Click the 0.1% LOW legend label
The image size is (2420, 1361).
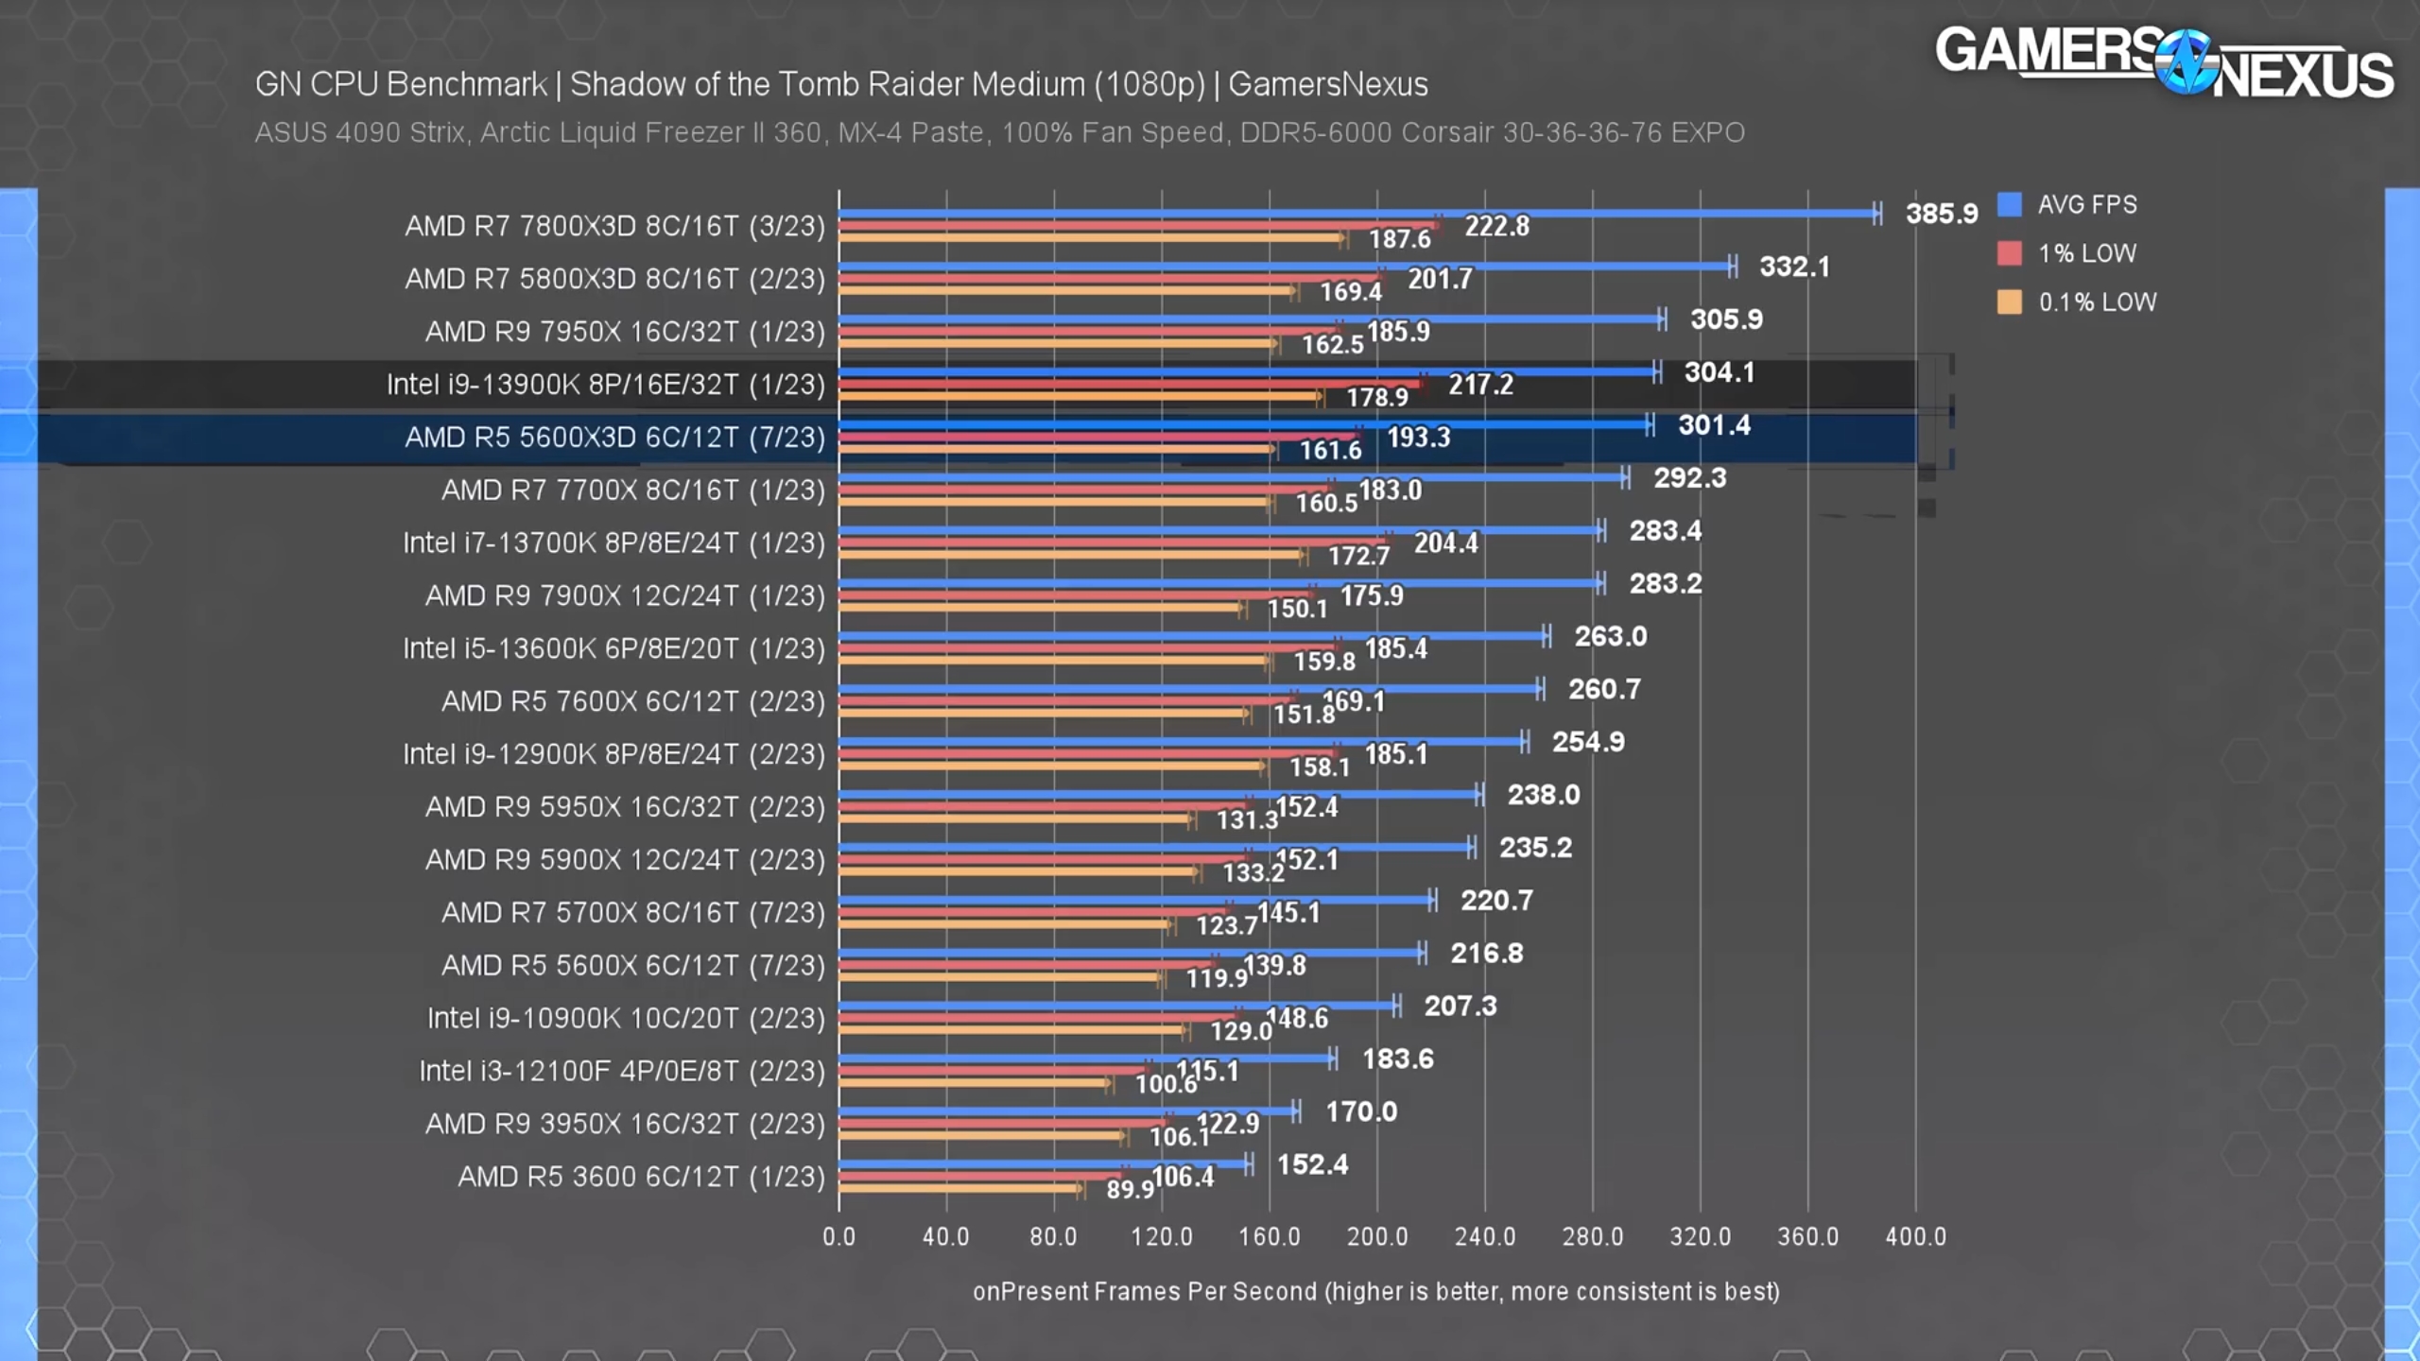coord(2097,302)
